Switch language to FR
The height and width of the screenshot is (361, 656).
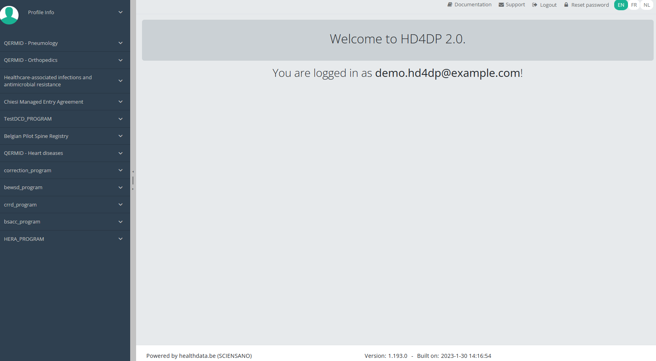634,5
